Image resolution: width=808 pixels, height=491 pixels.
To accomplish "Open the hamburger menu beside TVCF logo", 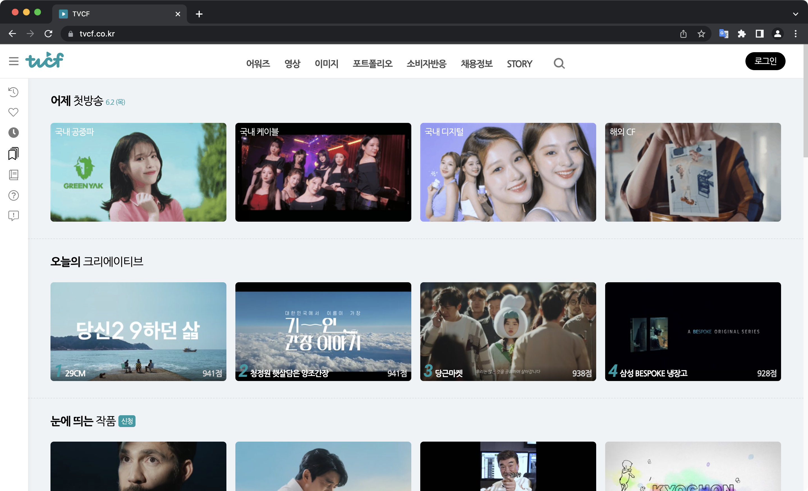I will [13, 61].
